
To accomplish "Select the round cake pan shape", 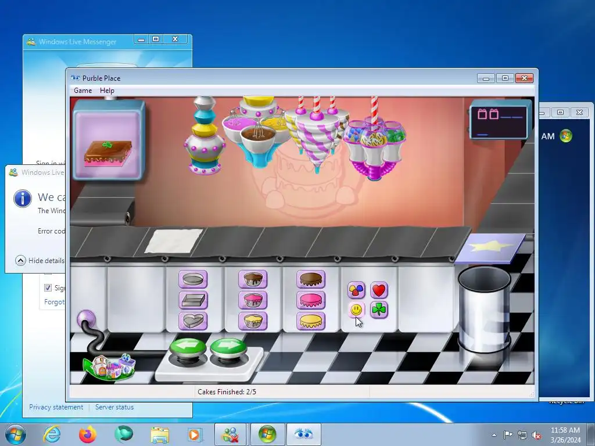I will pyautogui.click(x=193, y=279).
